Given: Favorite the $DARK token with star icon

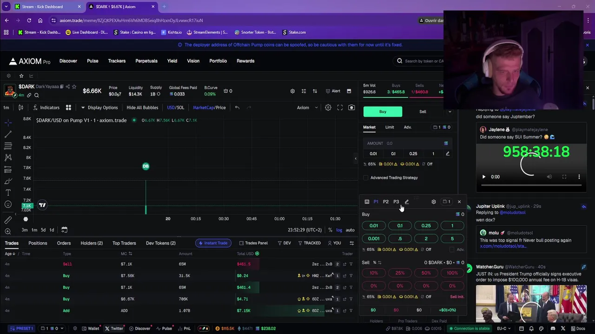Looking at the screenshot, I should [74, 87].
